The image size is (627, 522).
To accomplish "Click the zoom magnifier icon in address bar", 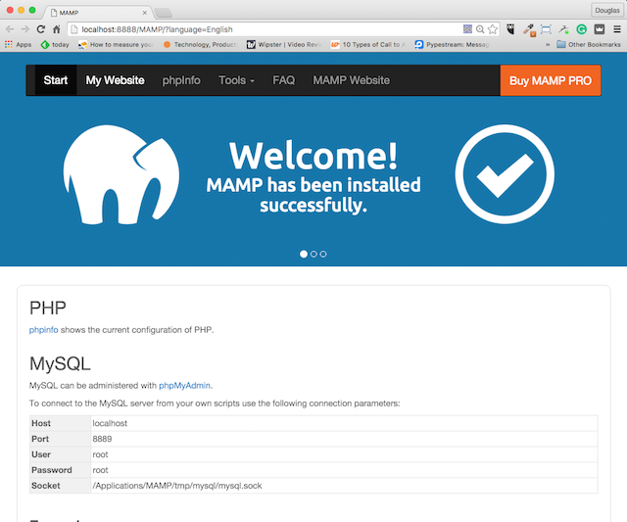I will (480, 29).
